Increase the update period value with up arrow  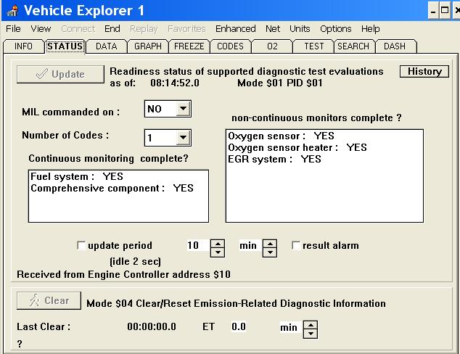(217, 243)
